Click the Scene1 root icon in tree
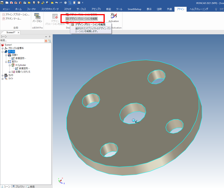 pos(3,45)
